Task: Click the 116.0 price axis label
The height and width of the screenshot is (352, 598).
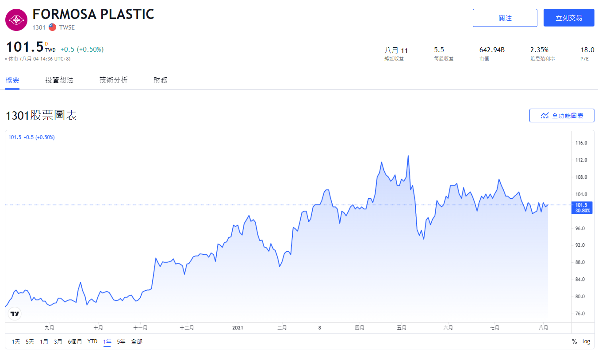Action: pos(581,143)
